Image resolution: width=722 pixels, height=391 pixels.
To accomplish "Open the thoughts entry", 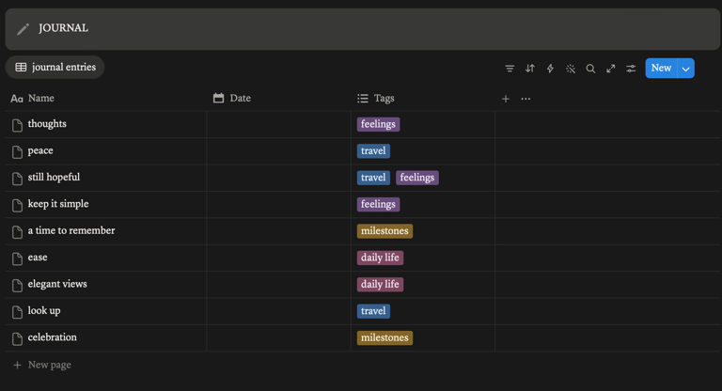I will tap(47, 124).
